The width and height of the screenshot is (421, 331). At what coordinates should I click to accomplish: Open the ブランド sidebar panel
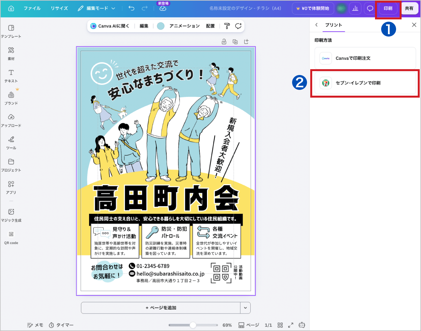pos(11,98)
